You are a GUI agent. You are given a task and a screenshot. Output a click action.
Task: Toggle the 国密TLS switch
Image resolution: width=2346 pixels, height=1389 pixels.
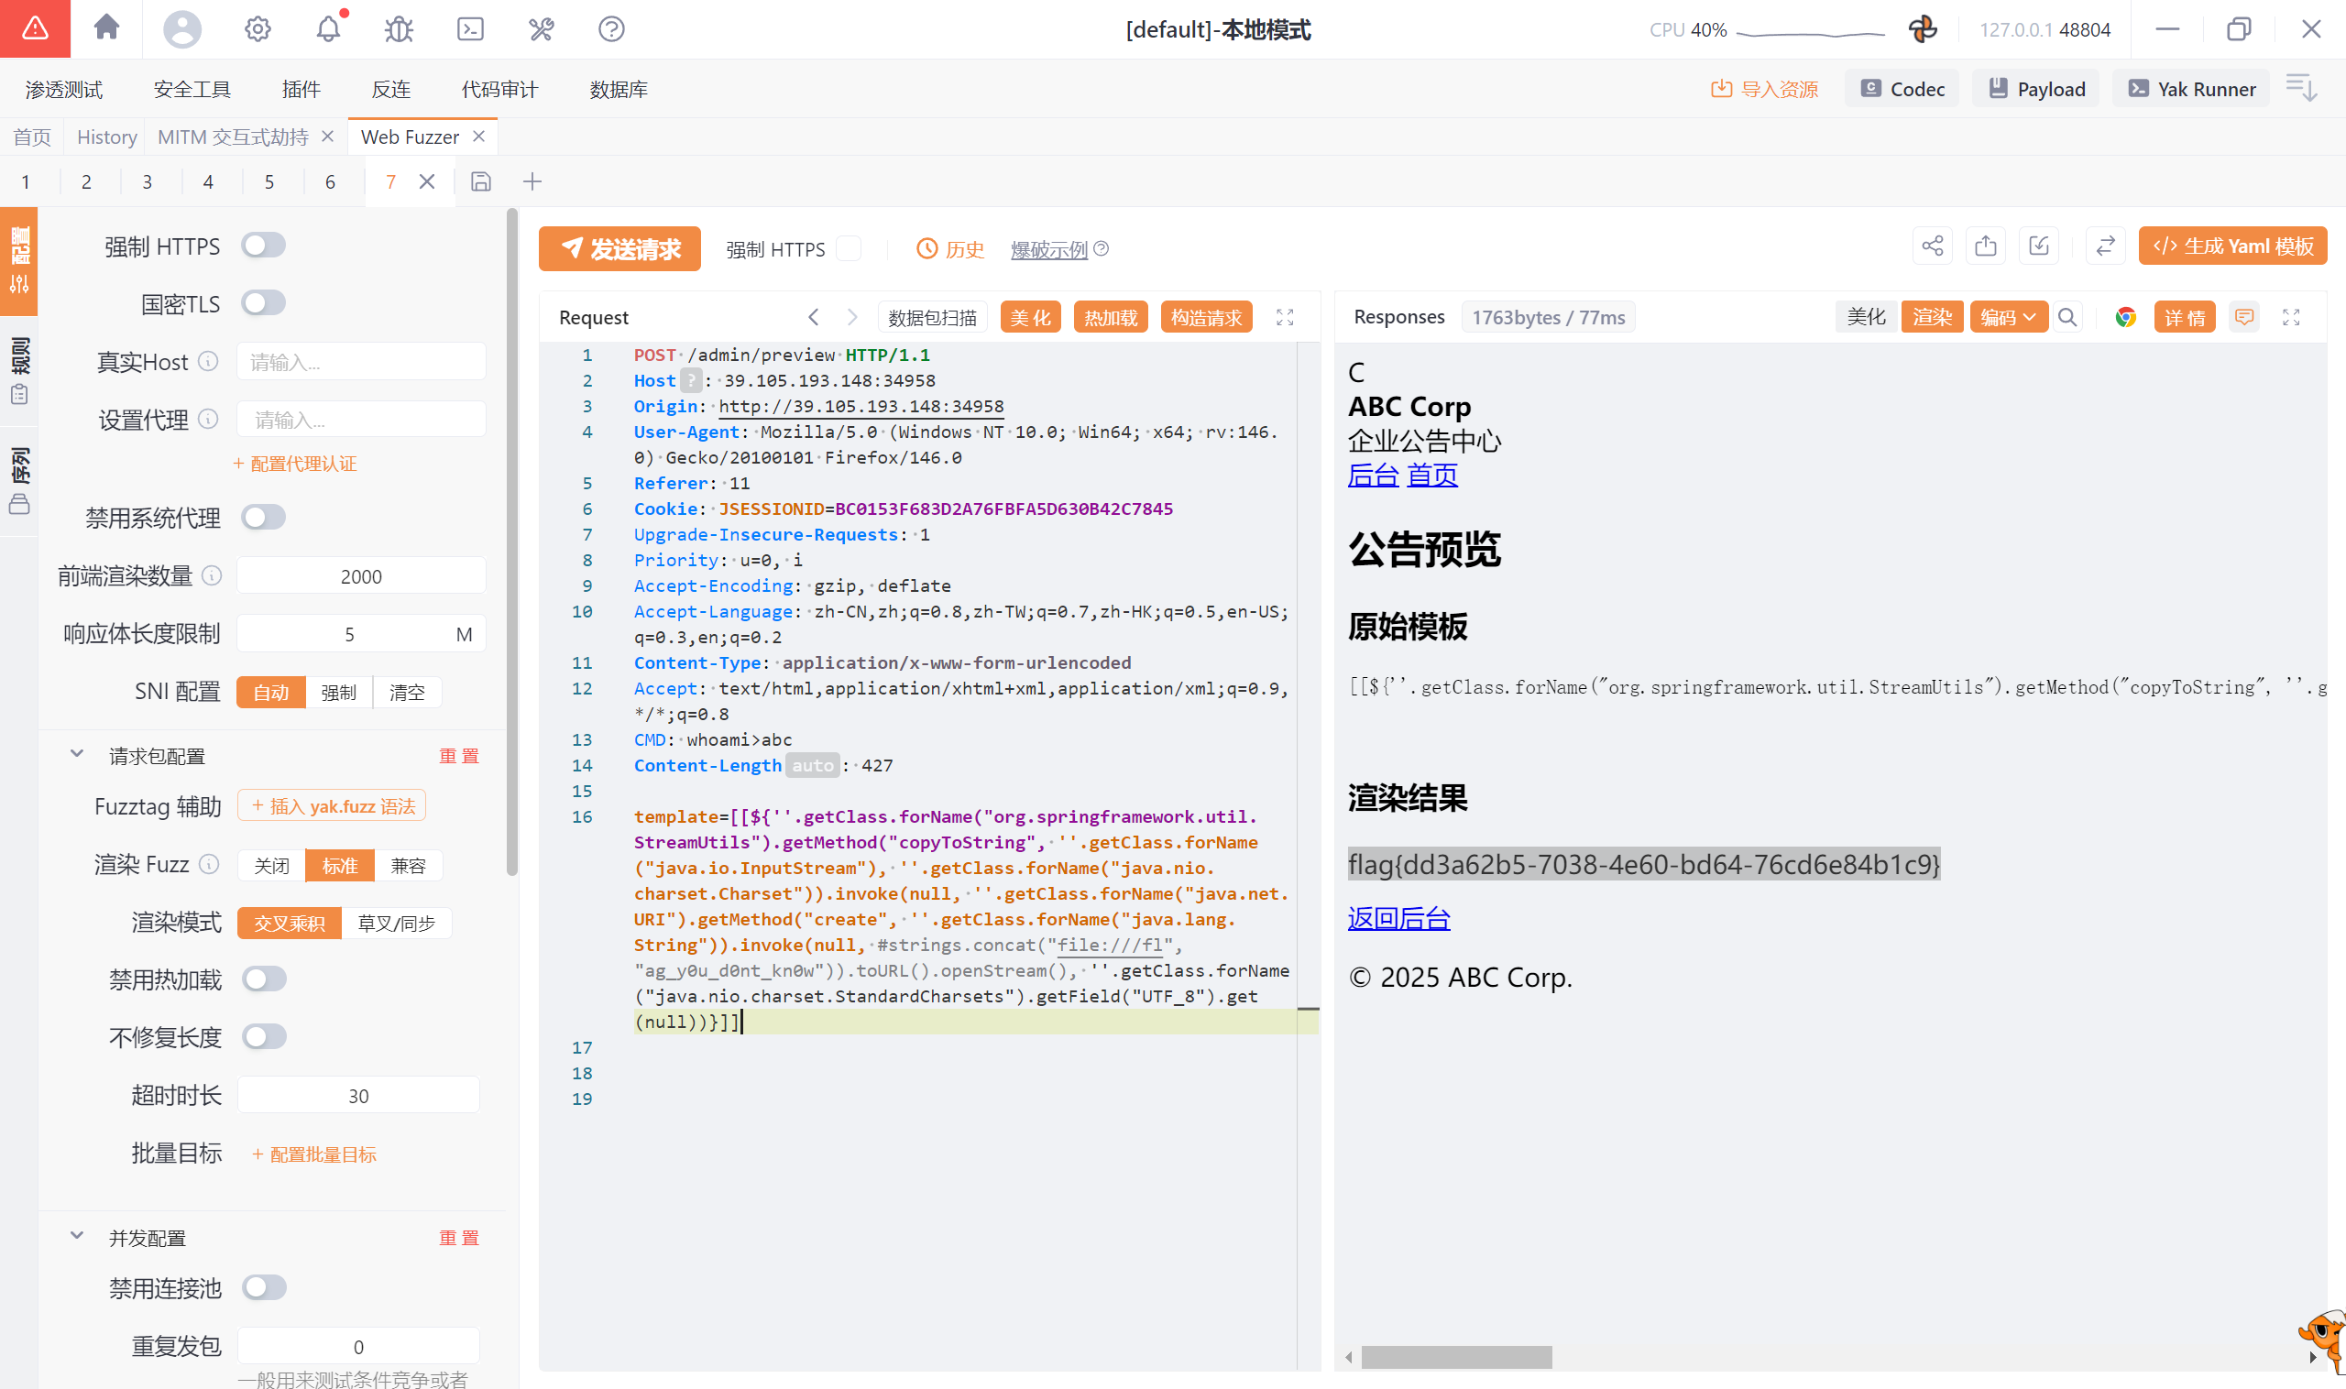pyautogui.click(x=263, y=303)
